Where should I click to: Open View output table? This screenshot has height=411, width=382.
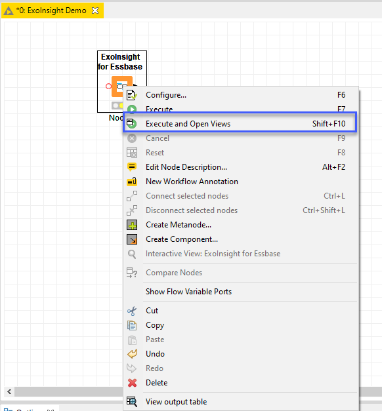click(x=240, y=402)
